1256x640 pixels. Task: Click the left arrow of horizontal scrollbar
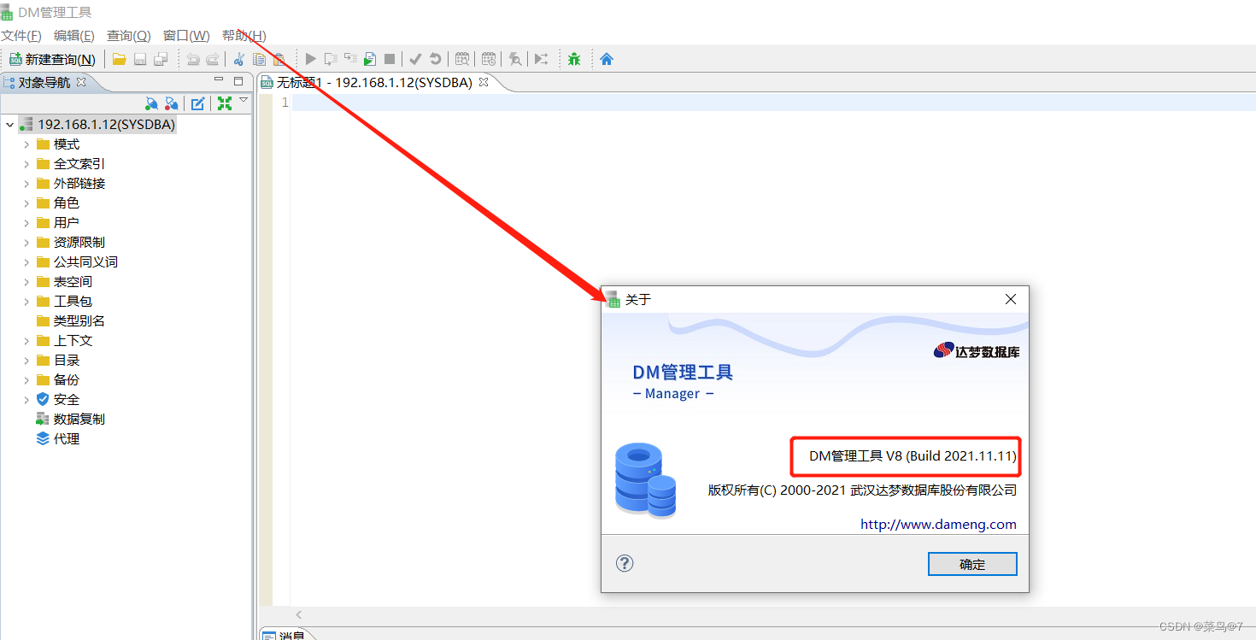point(299,615)
